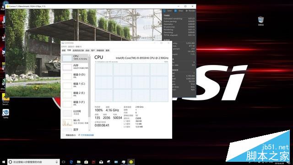Open the Recycle Bin desktop icon

261,21
